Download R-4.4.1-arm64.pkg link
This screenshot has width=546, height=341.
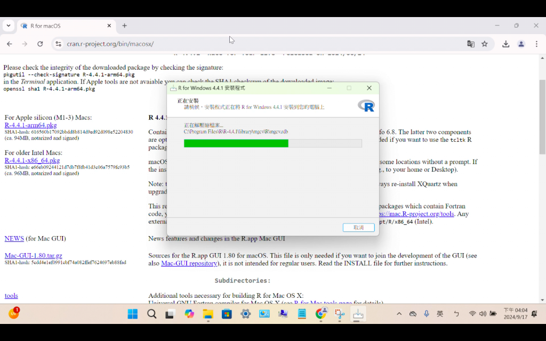(30, 125)
